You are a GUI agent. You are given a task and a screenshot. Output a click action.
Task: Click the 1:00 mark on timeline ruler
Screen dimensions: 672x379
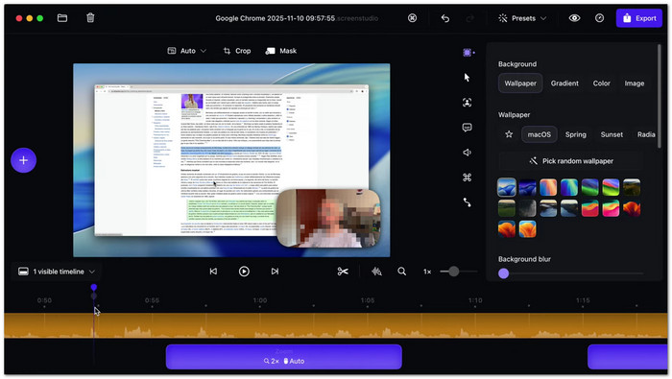pyautogui.click(x=260, y=300)
